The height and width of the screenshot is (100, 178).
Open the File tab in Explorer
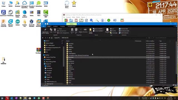43,26
